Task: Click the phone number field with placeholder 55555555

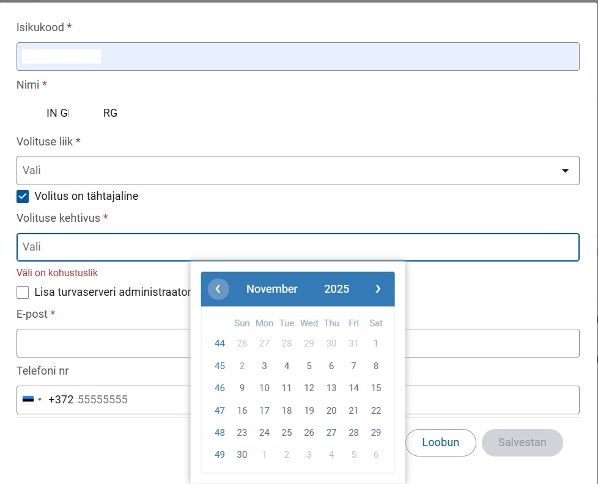Action: pyautogui.click(x=128, y=400)
